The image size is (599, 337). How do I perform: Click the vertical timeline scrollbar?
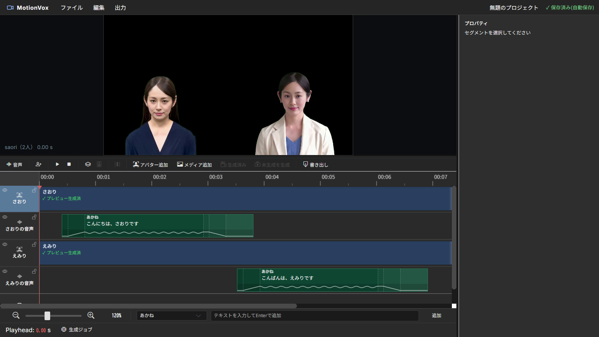click(454, 238)
